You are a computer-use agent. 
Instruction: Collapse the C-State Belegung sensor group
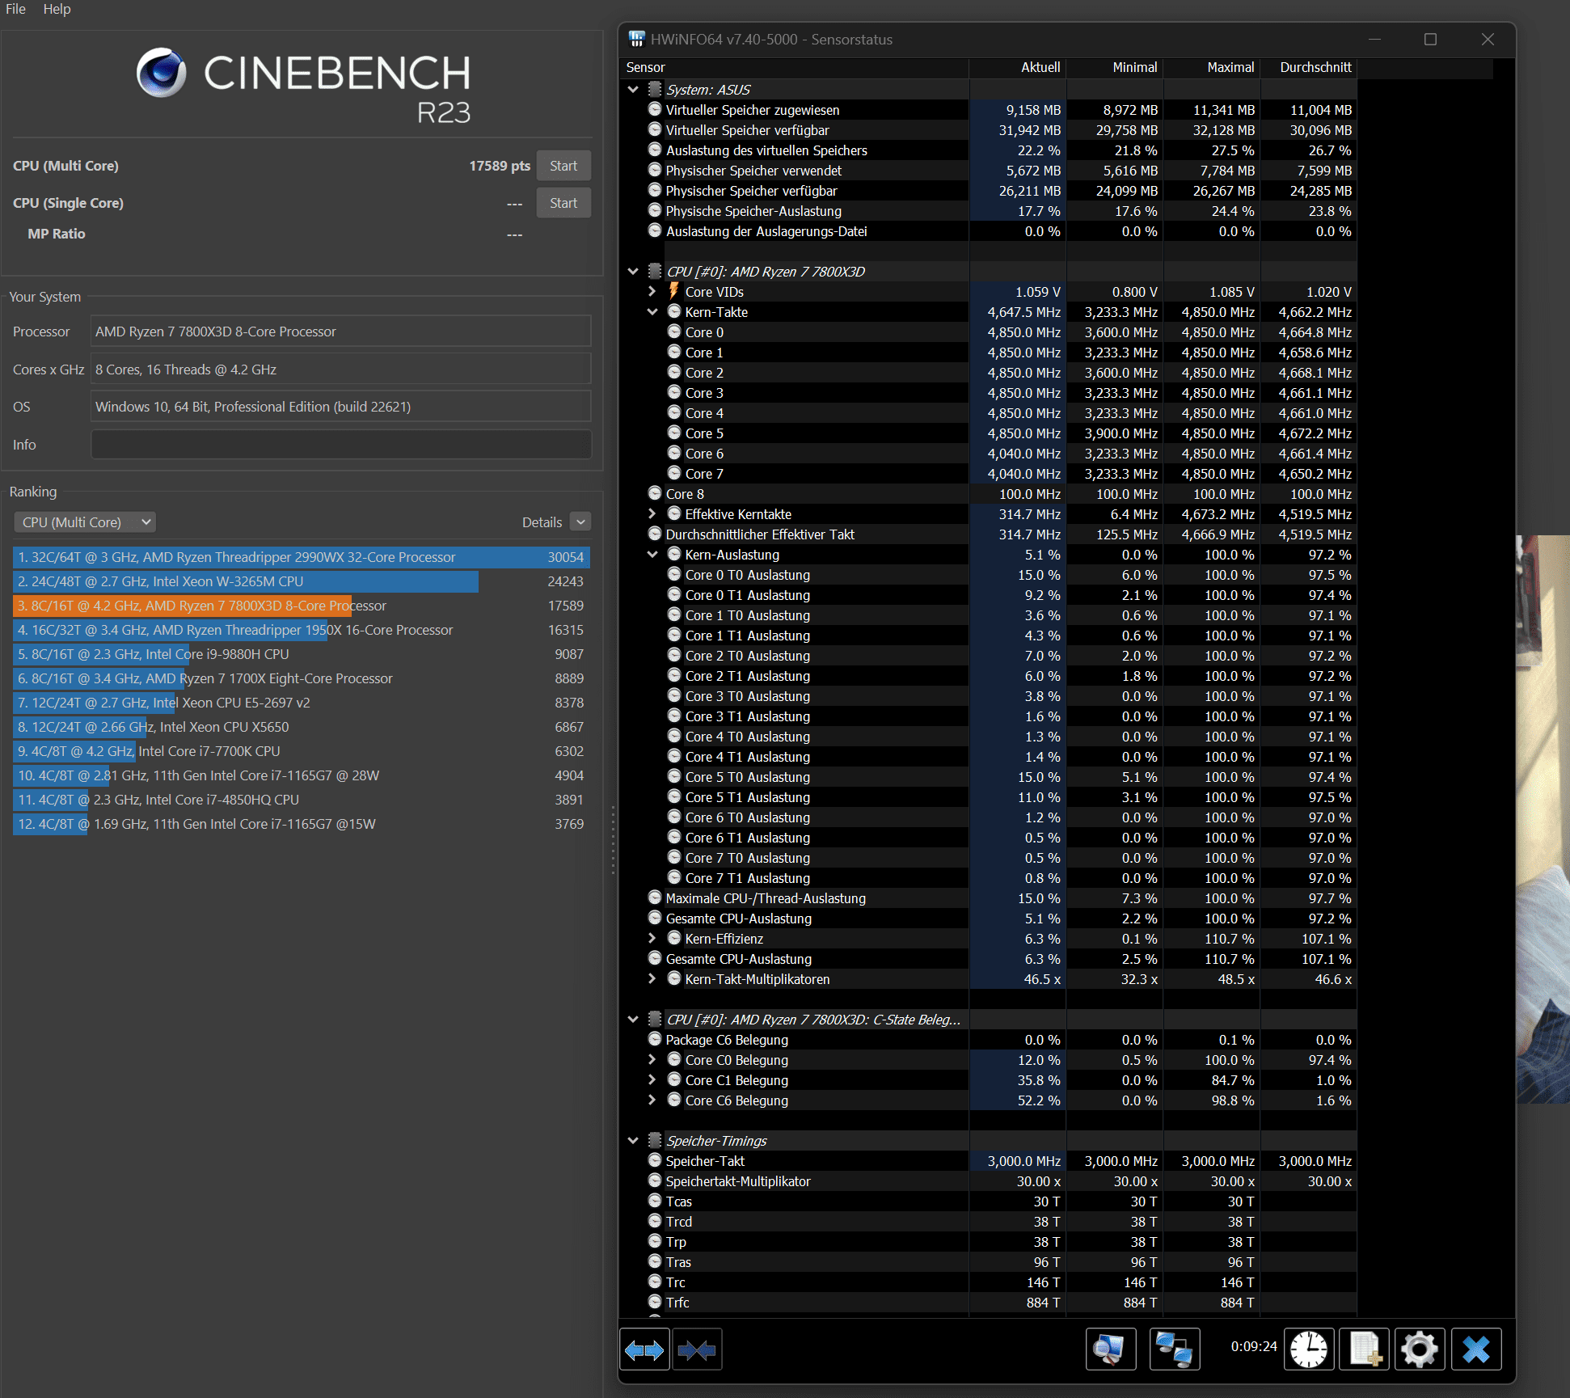coord(633,1020)
